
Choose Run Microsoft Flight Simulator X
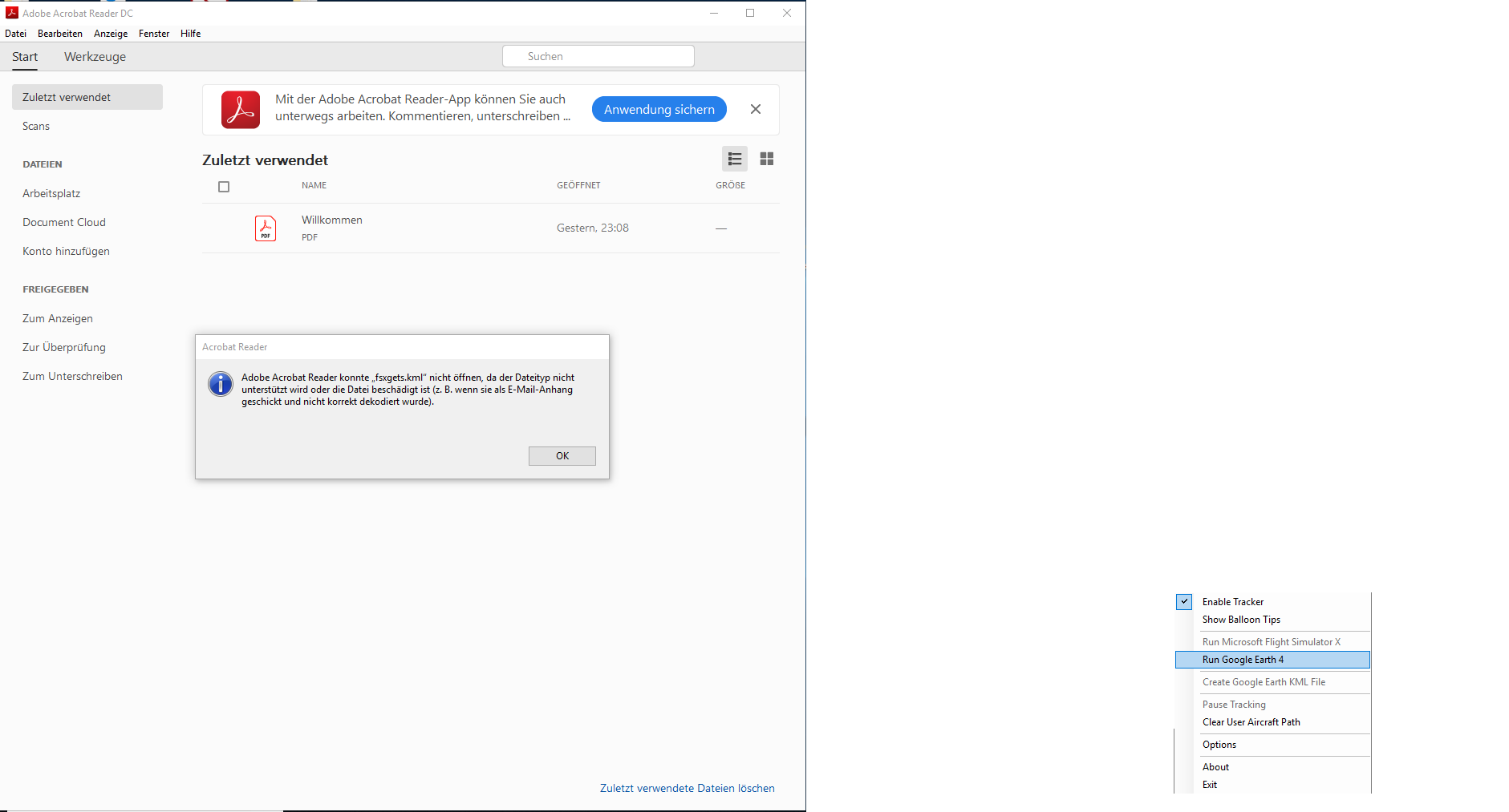click(1272, 642)
